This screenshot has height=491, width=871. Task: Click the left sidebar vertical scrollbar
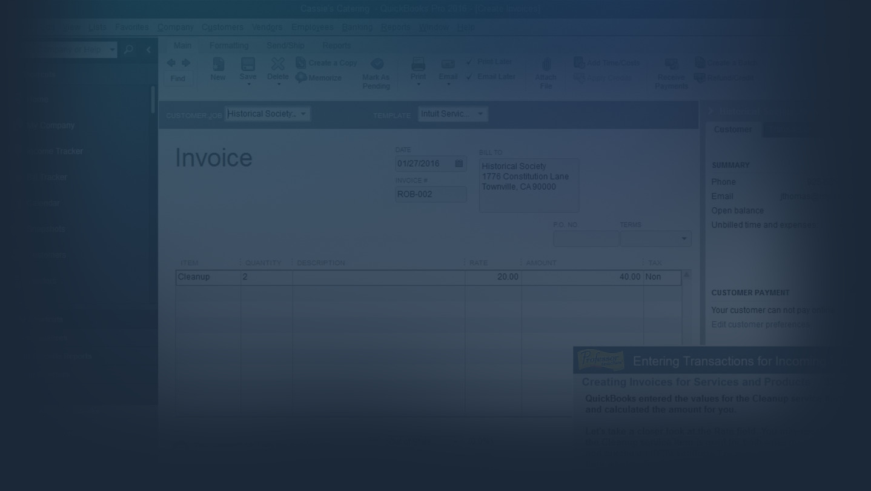click(153, 100)
